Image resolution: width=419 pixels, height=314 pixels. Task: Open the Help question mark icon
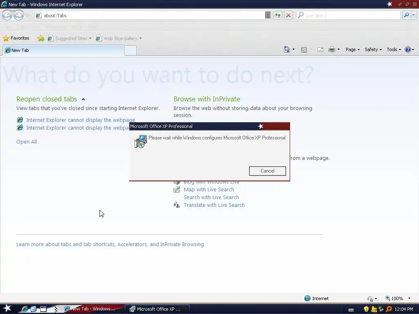408,49
